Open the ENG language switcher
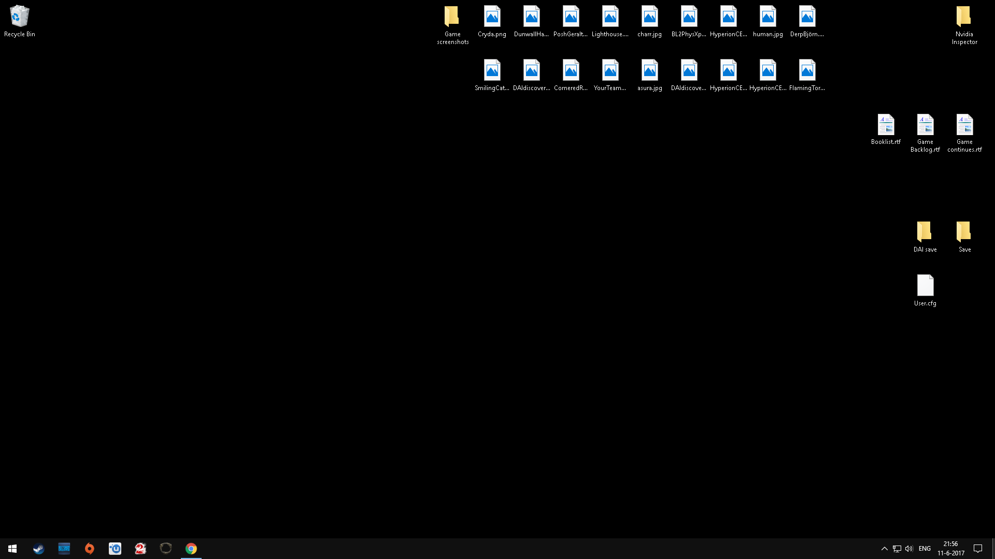This screenshot has width=995, height=559. click(925, 549)
